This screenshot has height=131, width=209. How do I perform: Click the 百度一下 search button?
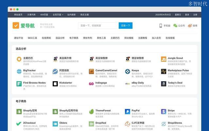(126, 26)
